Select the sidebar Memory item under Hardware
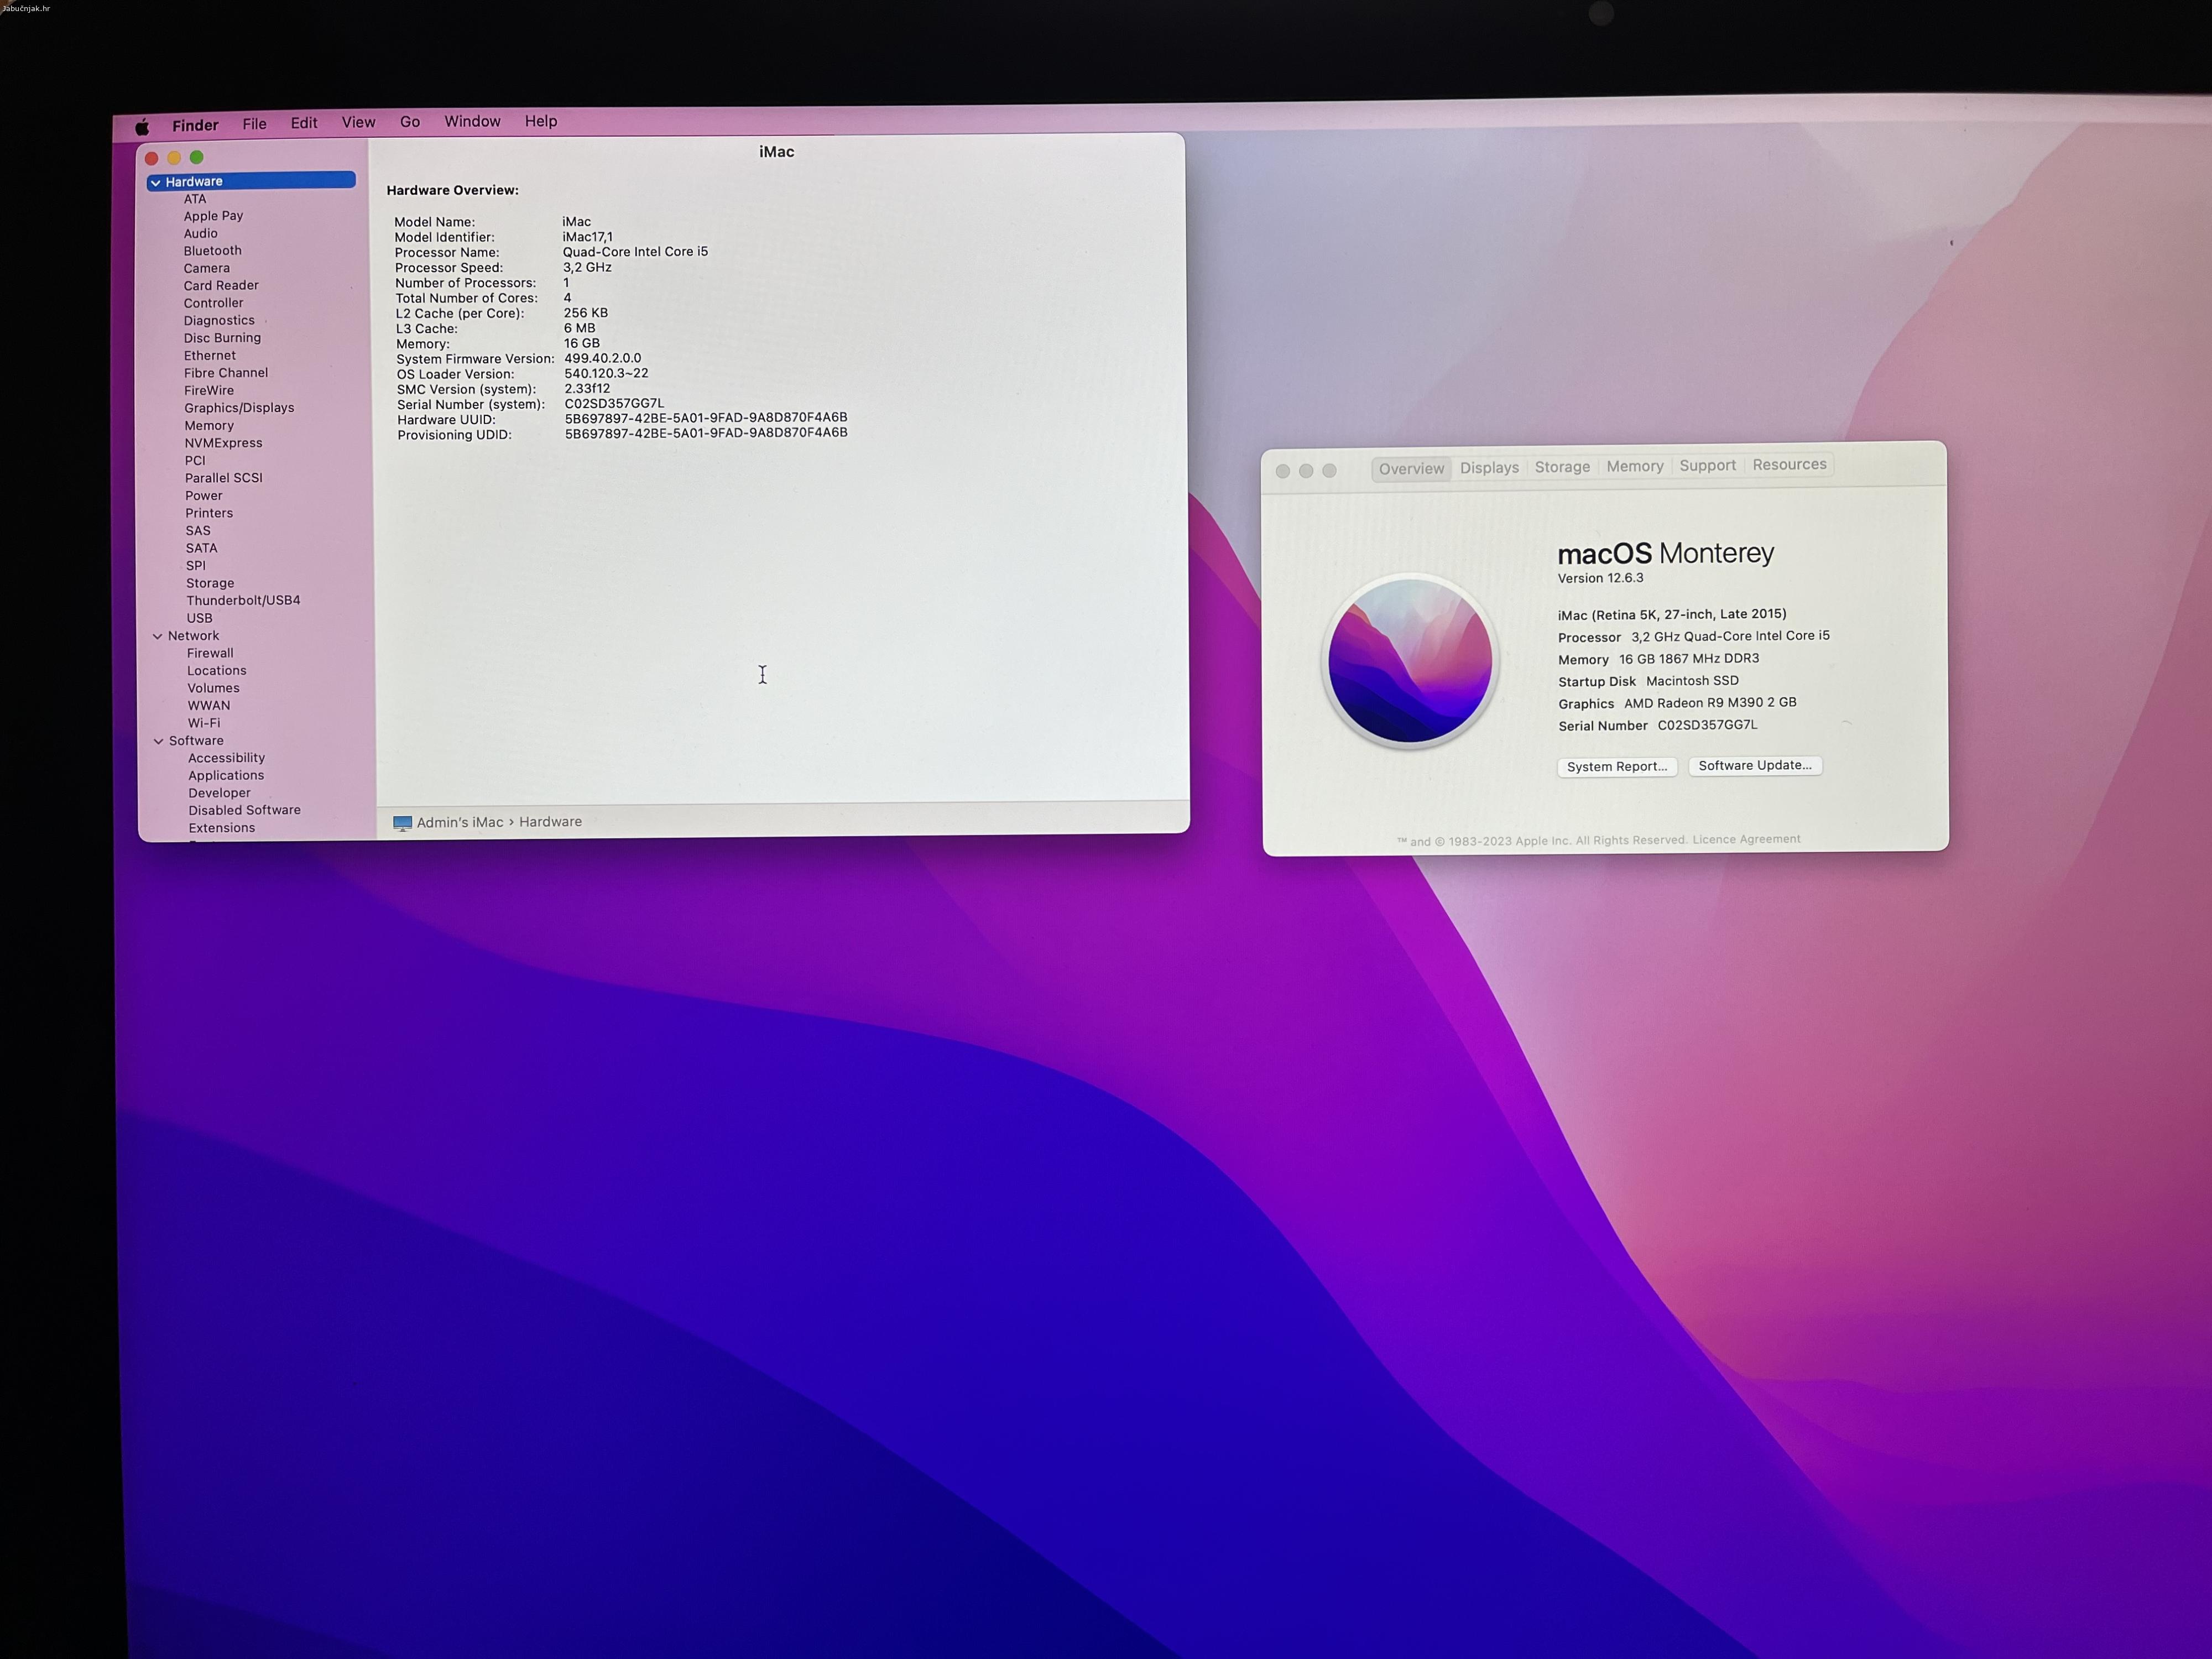 (209, 426)
